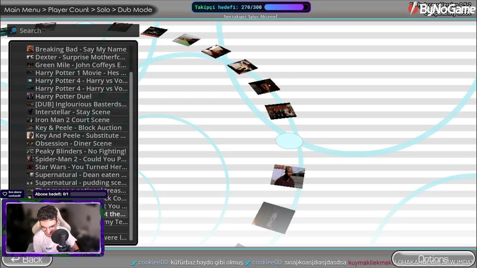This screenshot has width=477, height=268.
Task: Select Obsession - Diner Scene
Action: pos(78,143)
